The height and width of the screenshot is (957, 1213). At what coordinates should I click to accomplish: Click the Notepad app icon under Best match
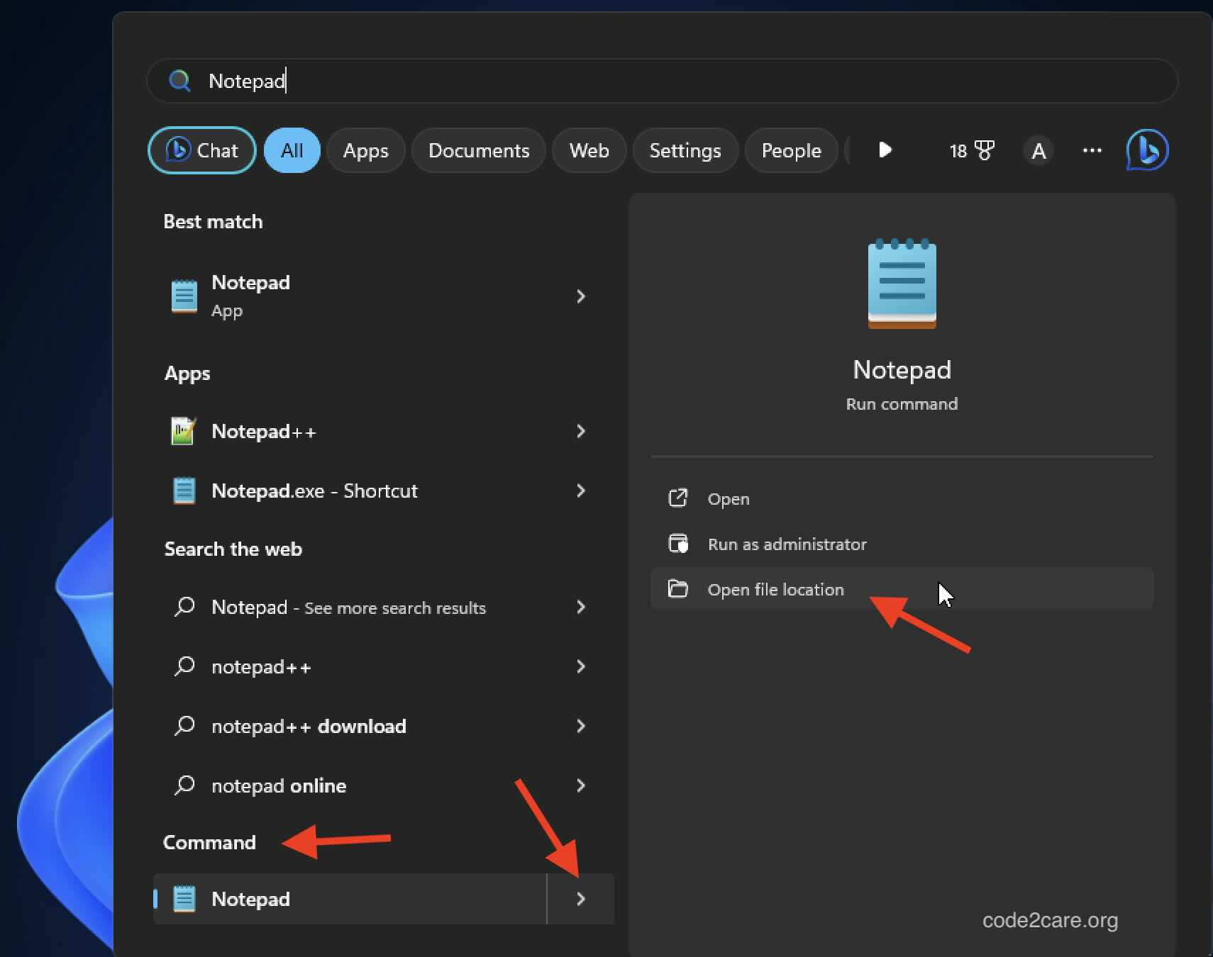(x=184, y=296)
